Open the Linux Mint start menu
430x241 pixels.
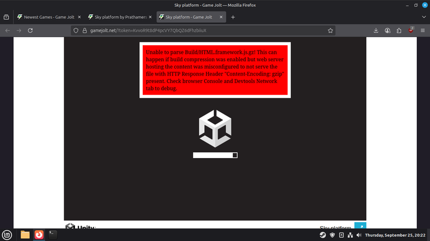[x=7, y=235]
